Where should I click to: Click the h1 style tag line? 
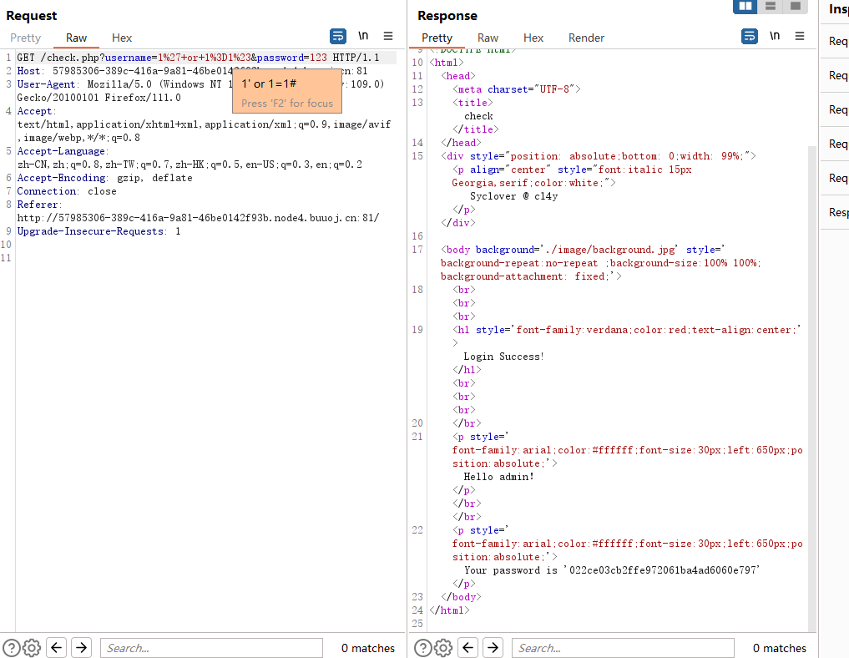tap(627, 330)
